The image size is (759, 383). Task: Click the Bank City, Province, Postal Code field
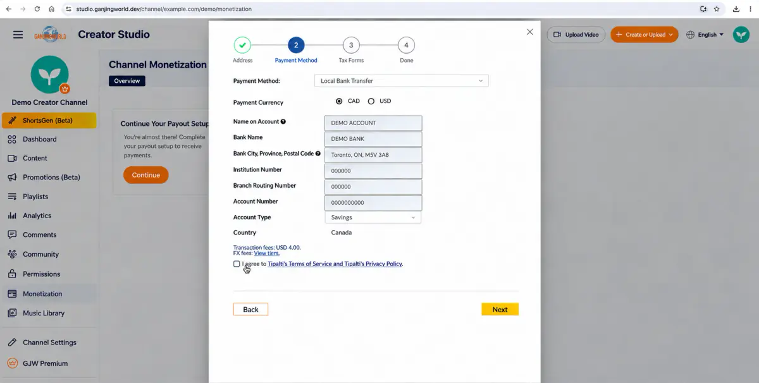(373, 155)
